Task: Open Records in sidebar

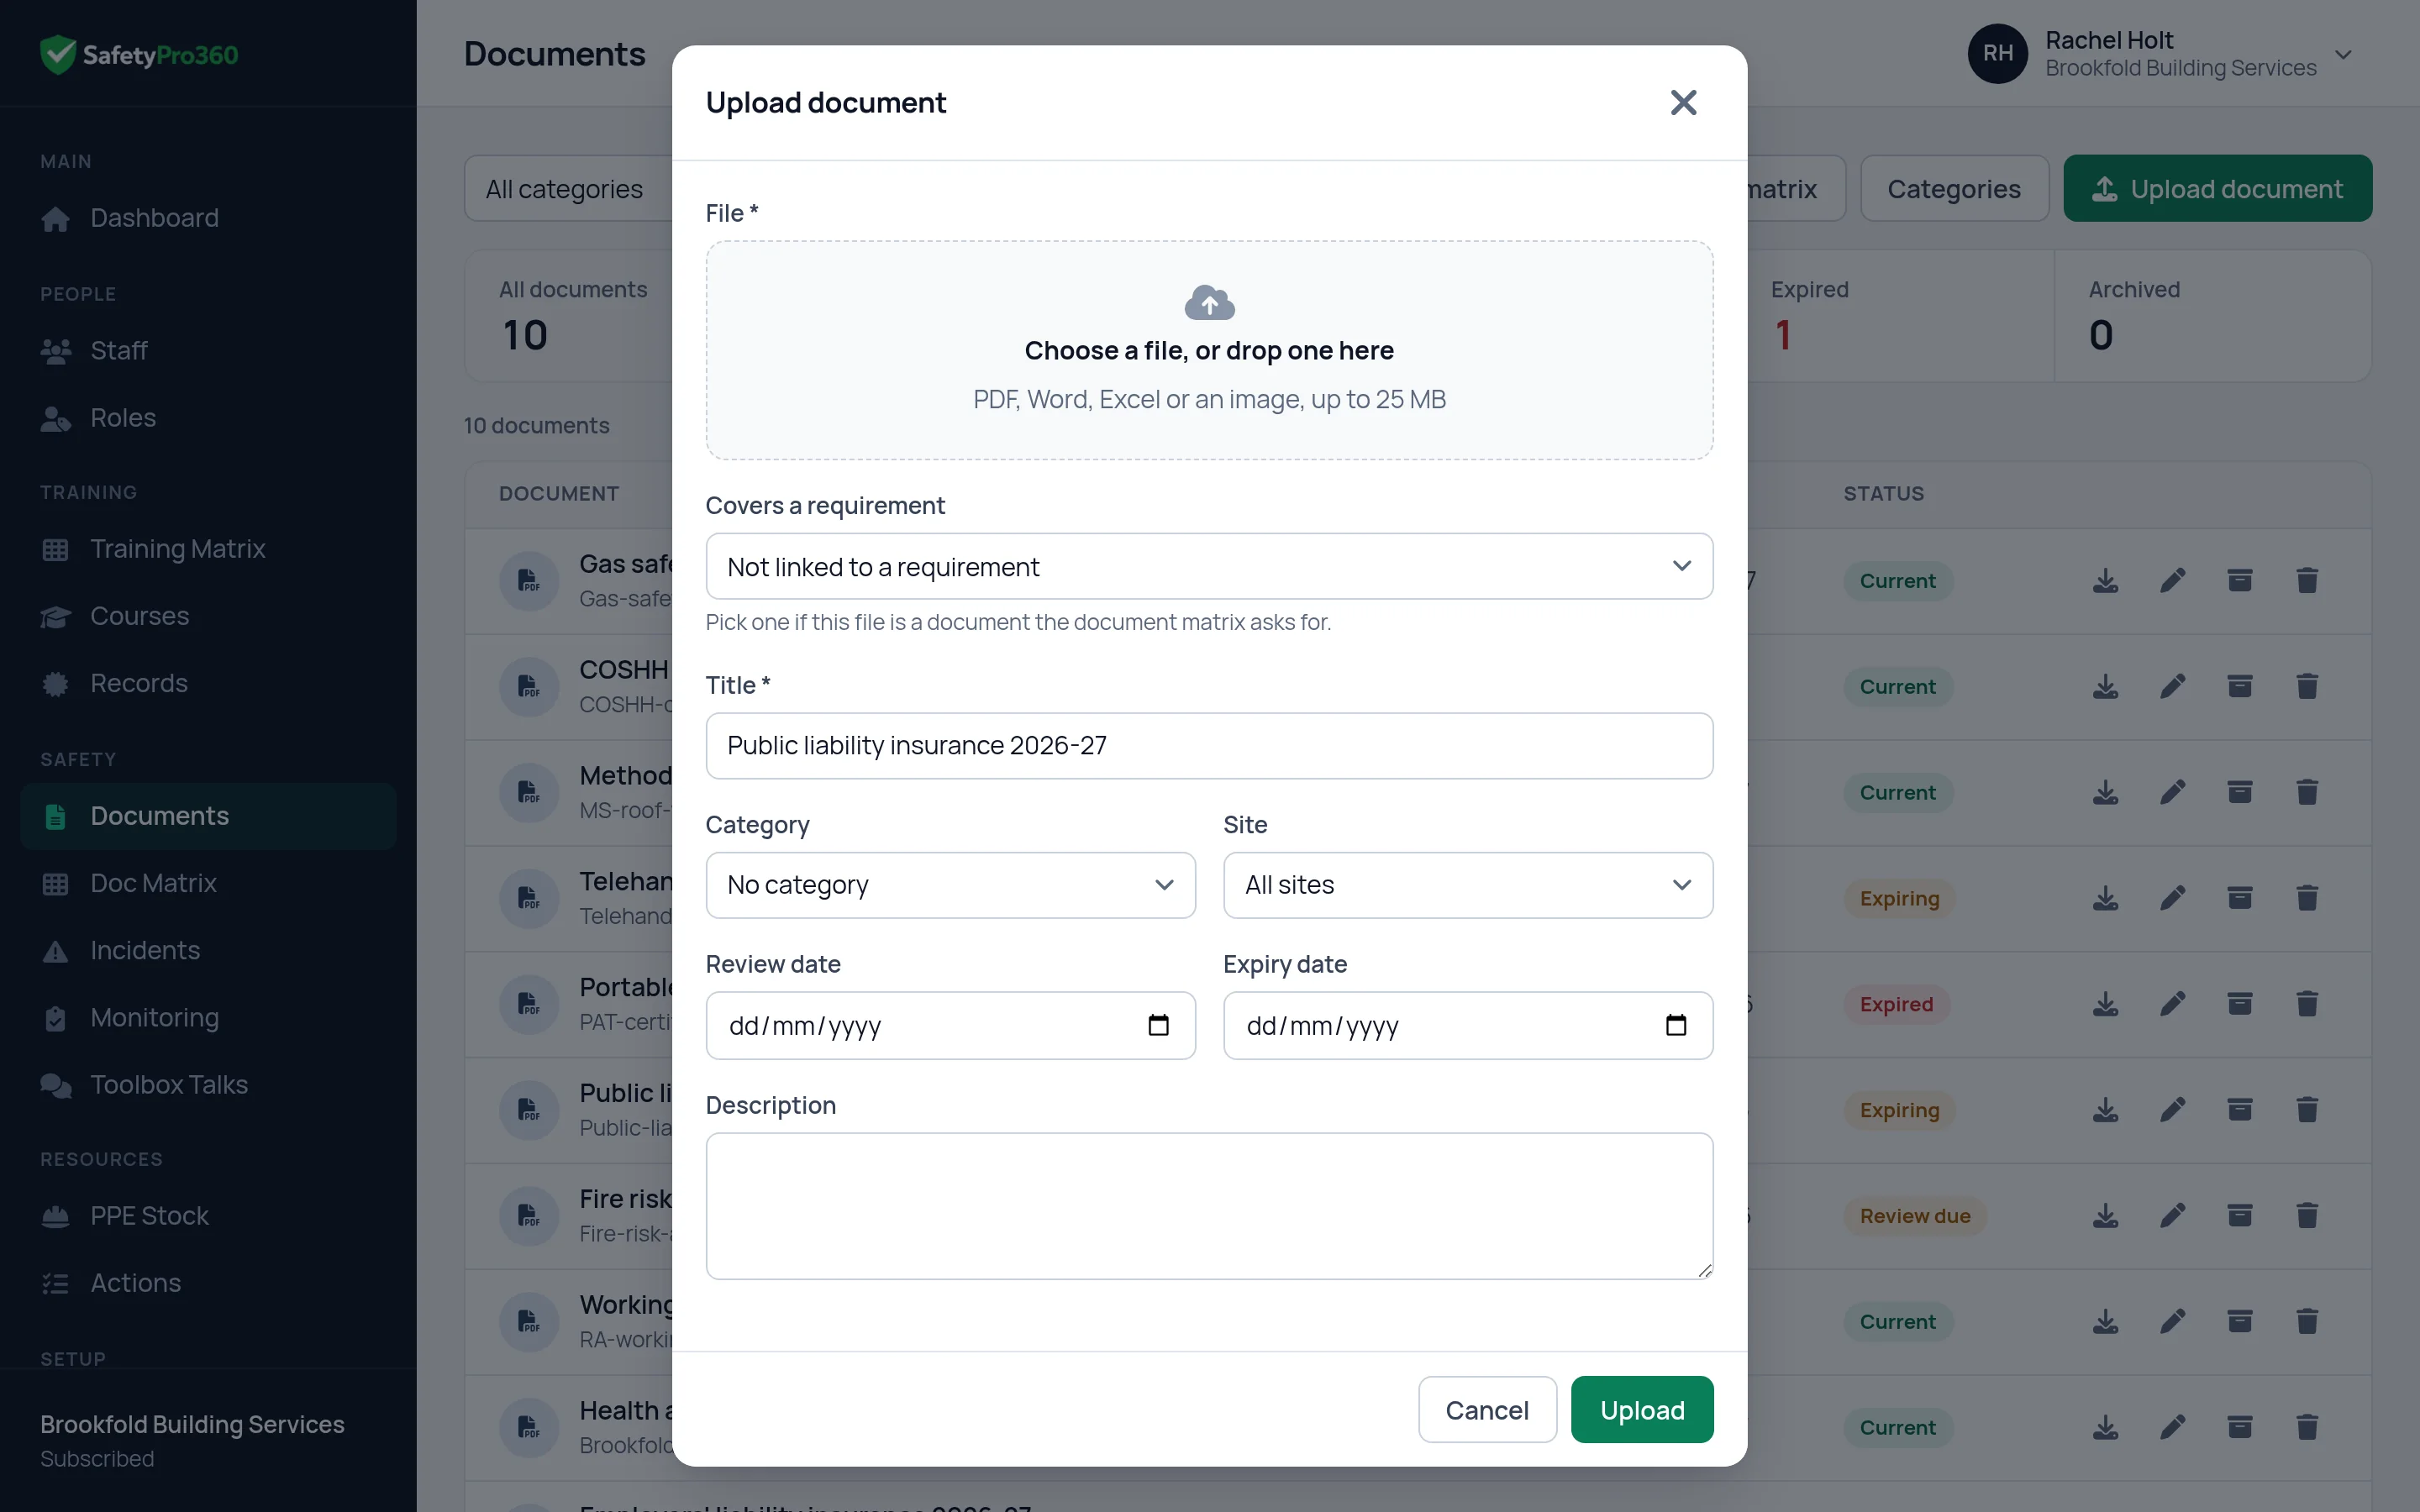Action: (208, 684)
